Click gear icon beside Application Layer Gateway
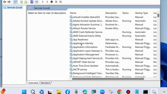This screenshot has width=167, height=94. point(71,51)
